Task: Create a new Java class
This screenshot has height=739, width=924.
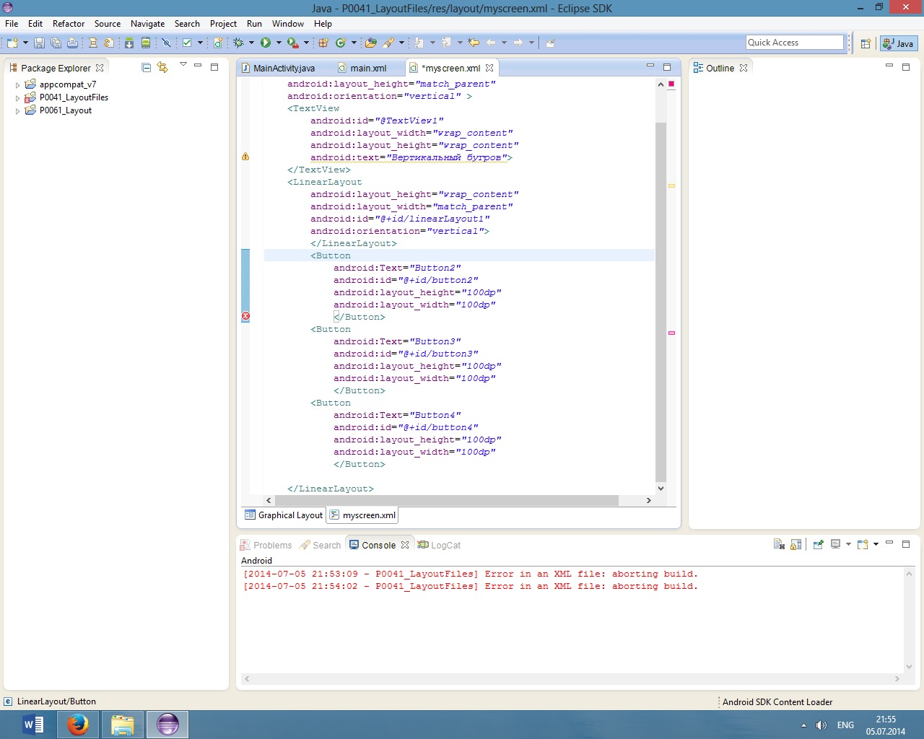Action: tap(341, 43)
